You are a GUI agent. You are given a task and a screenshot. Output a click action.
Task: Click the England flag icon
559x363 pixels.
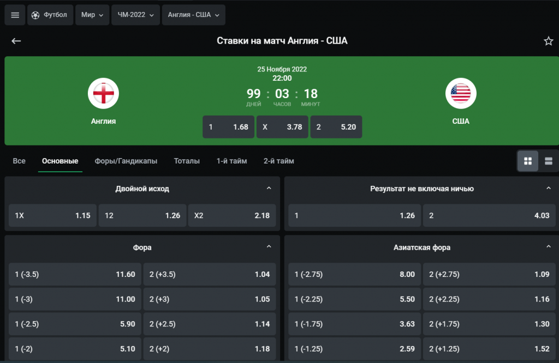click(x=103, y=94)
